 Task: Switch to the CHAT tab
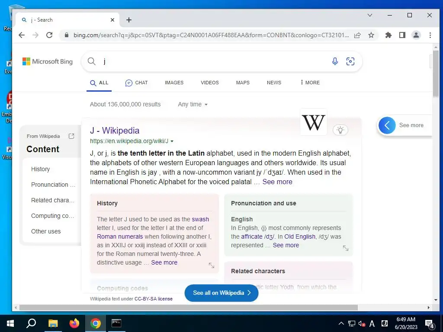tap(136, 83)
